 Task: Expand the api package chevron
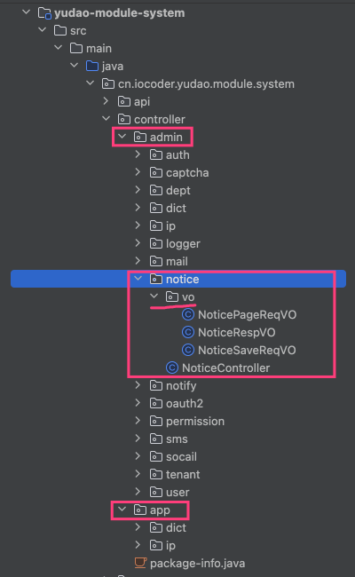click(x=106, y=101)
